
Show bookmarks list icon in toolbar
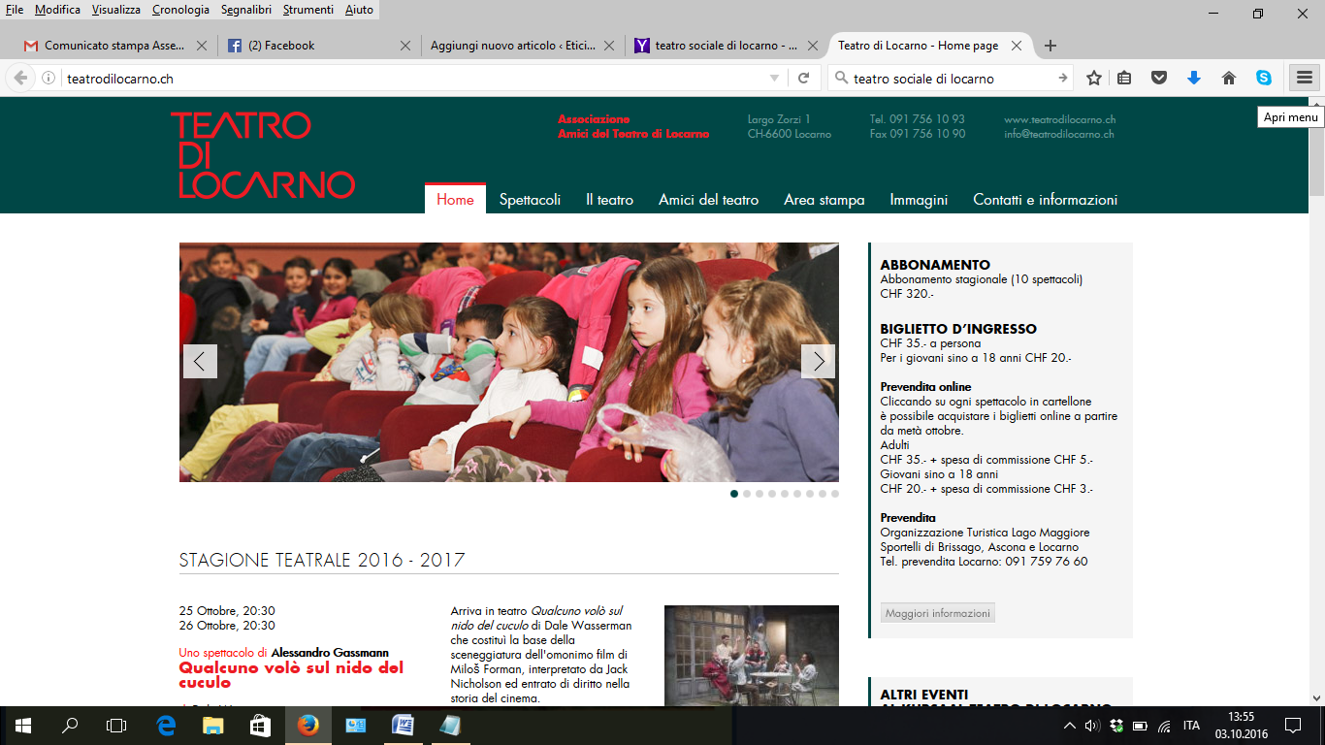click(1124, 79)
